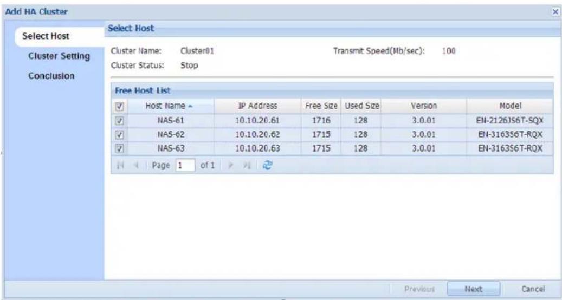
Task: Click the Stop cluster status value
Action: (189, 66)
